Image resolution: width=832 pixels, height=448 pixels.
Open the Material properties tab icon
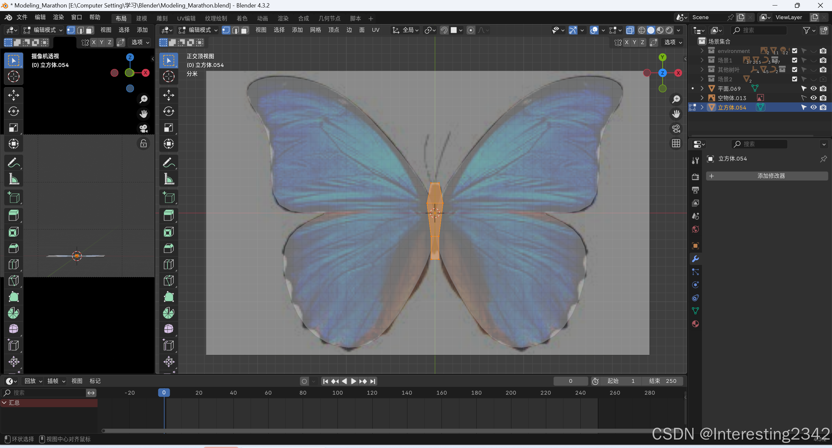point(695,324)
